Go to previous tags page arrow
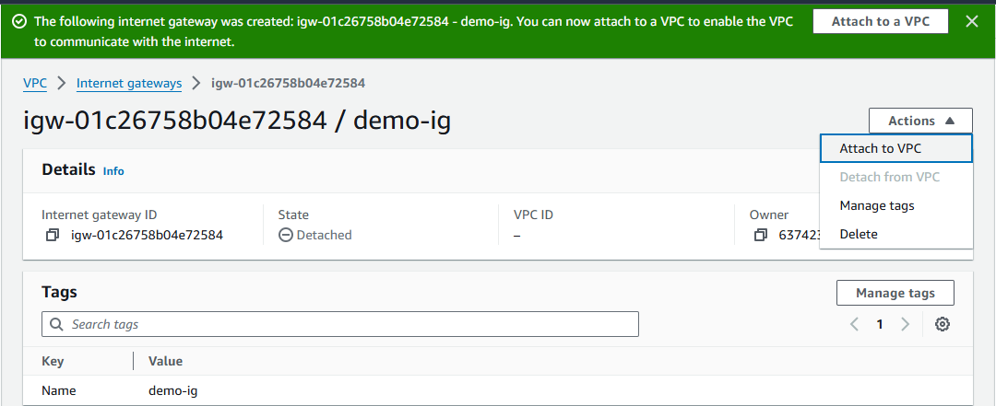 [x=854, y=324]
